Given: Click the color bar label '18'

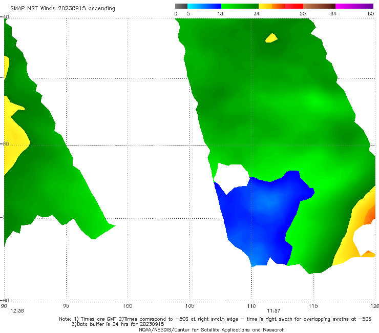Looking at the screenshot, I should pyautogui.click(x=220, y=13).
